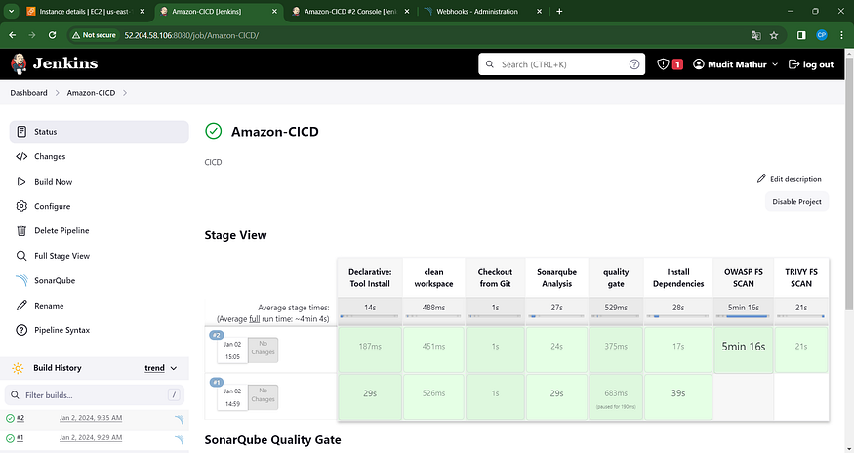Open the Configure page
The image size is (854, 453).
point(53,206)
